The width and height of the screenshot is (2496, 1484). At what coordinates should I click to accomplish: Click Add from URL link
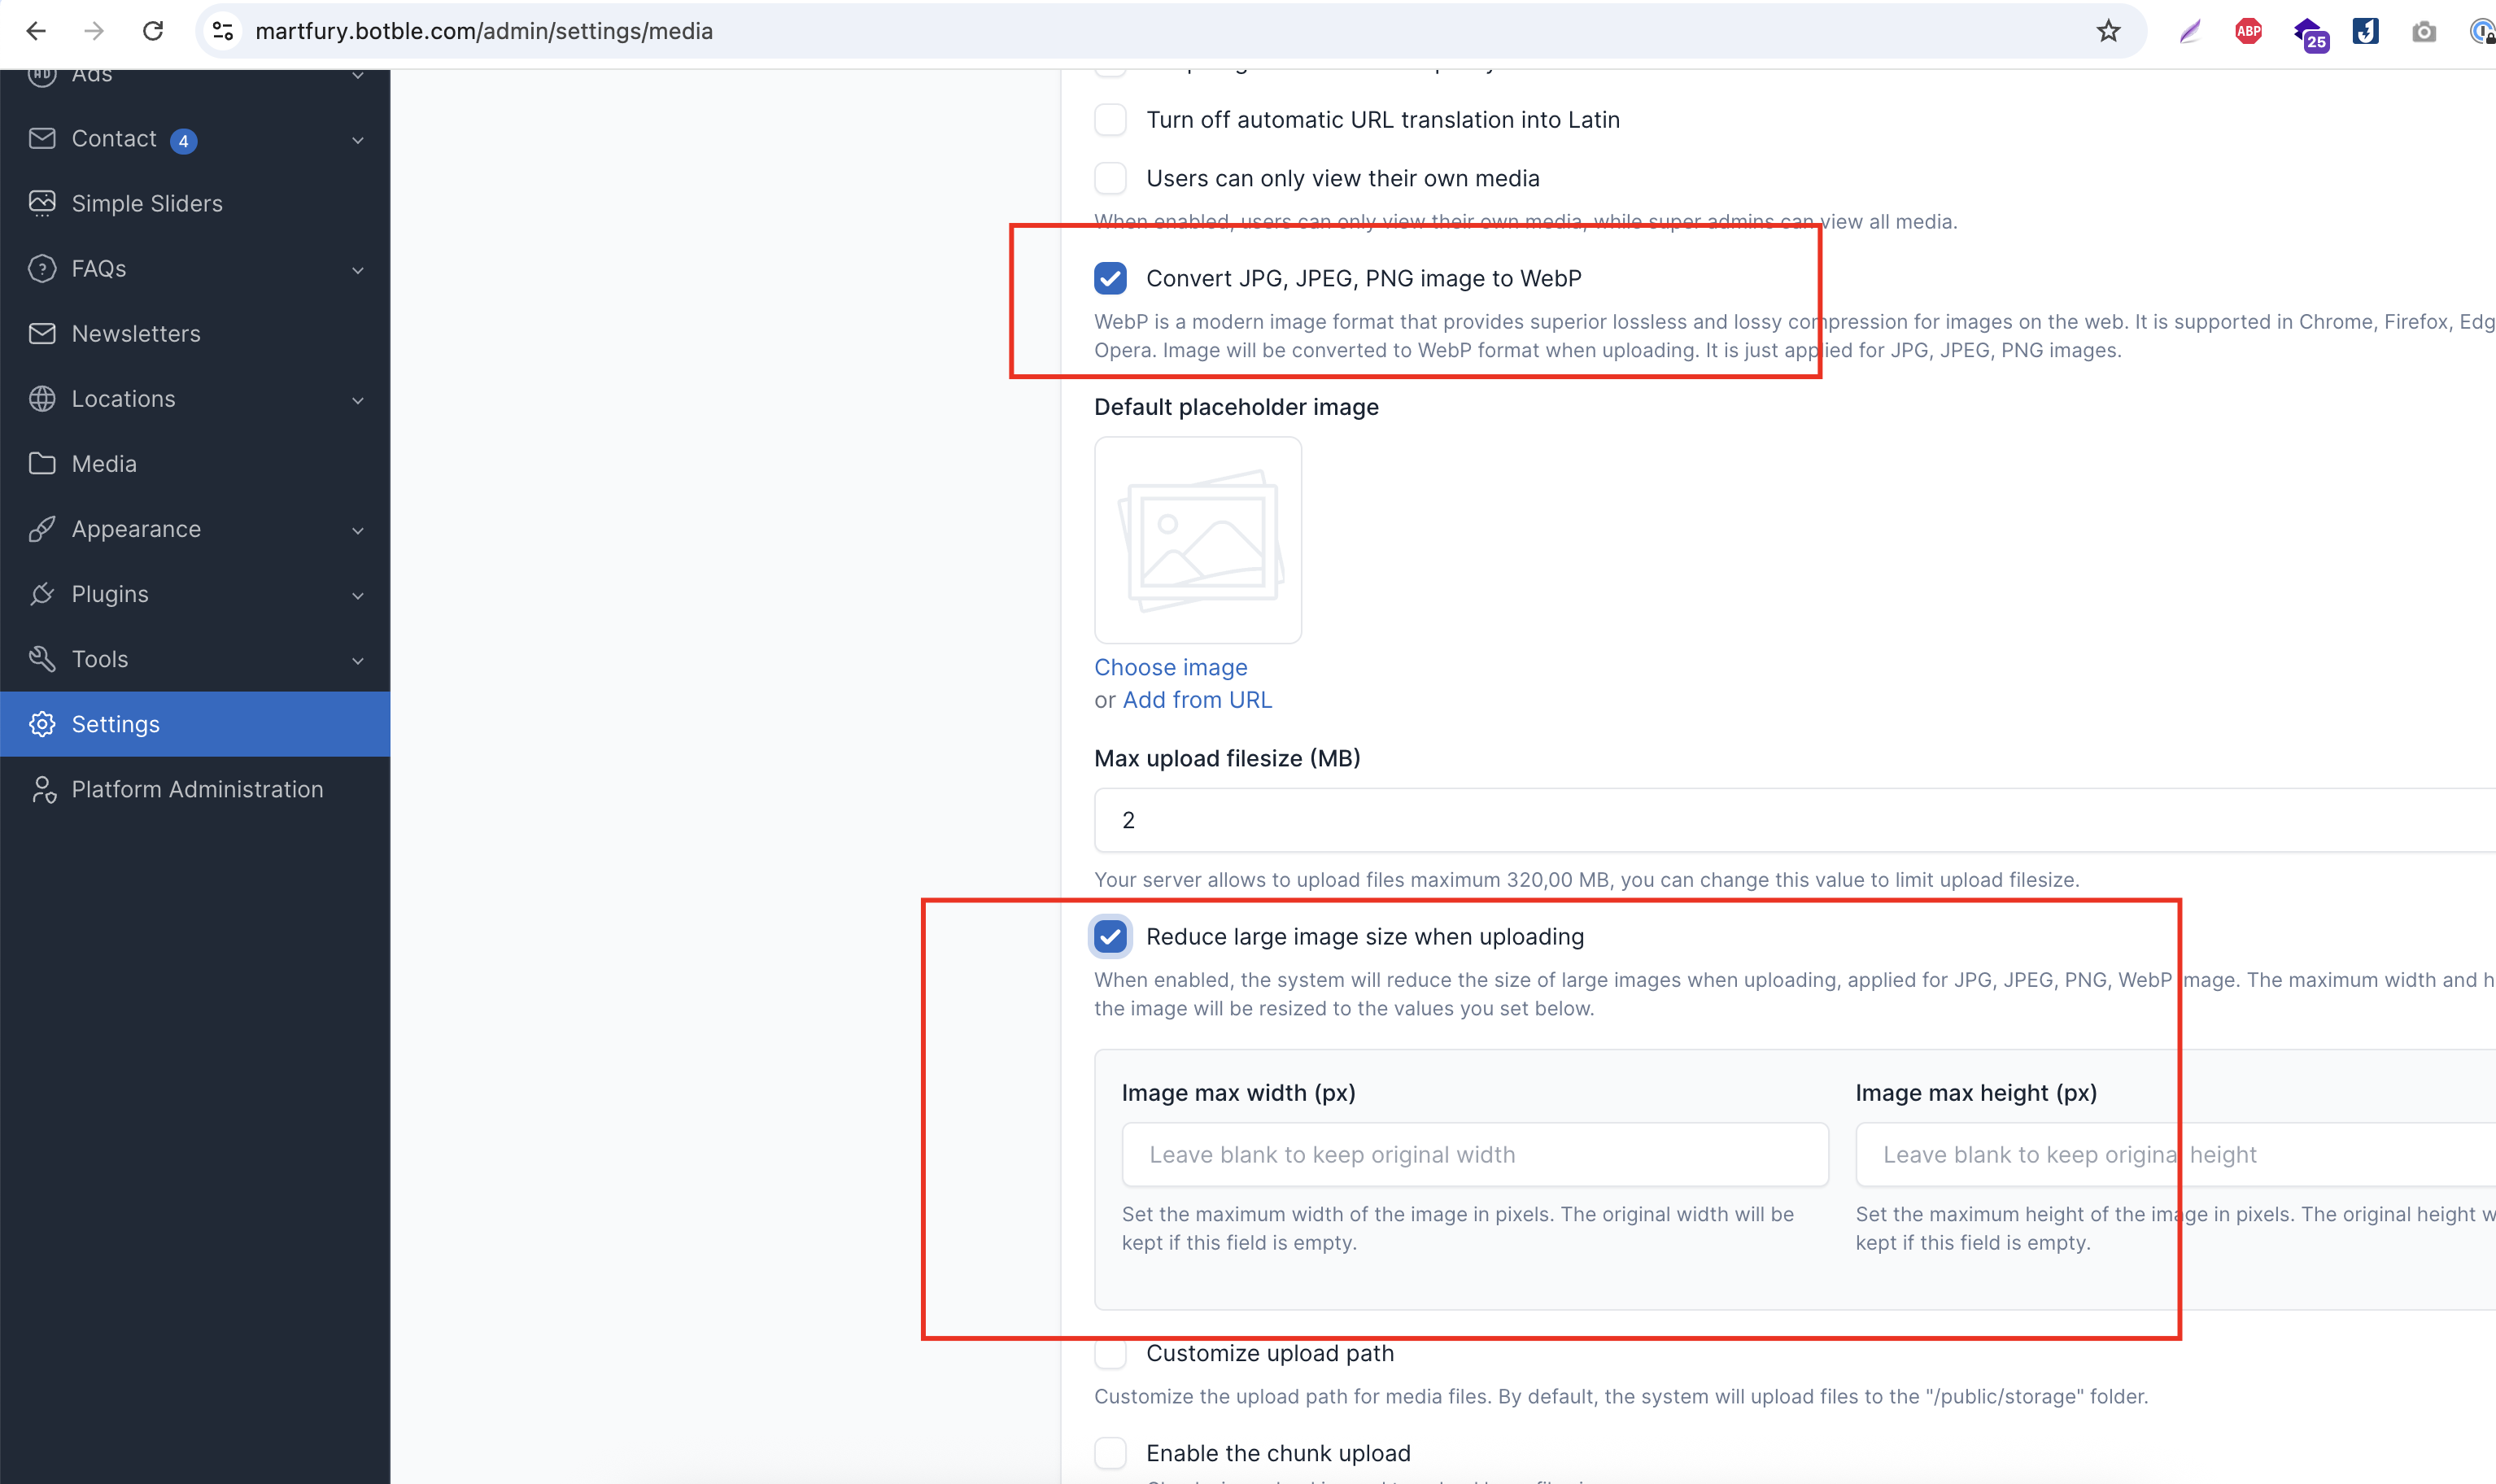[x=1197, y=700]
